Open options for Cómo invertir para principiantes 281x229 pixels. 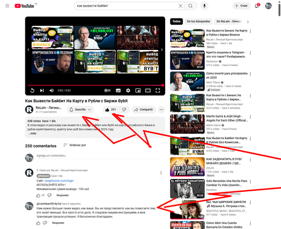pos(250,74)
